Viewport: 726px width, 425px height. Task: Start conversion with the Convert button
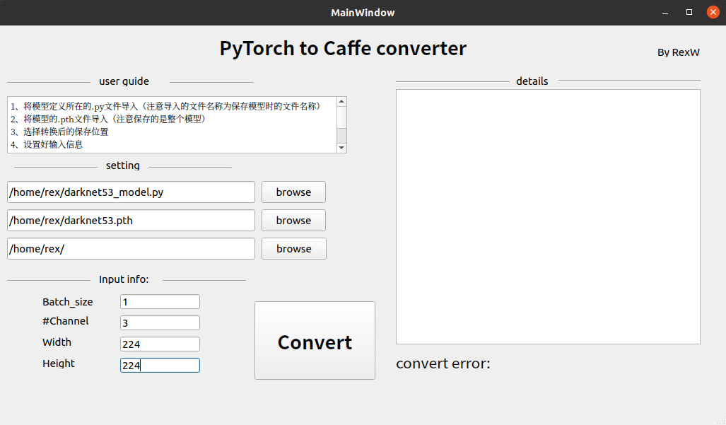(x=315, y=341)
